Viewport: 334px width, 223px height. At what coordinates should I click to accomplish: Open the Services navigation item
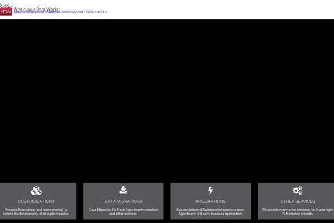36,12
